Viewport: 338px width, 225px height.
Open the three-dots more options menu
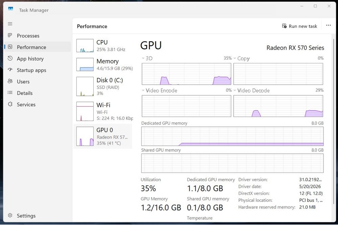pos(328,25)
